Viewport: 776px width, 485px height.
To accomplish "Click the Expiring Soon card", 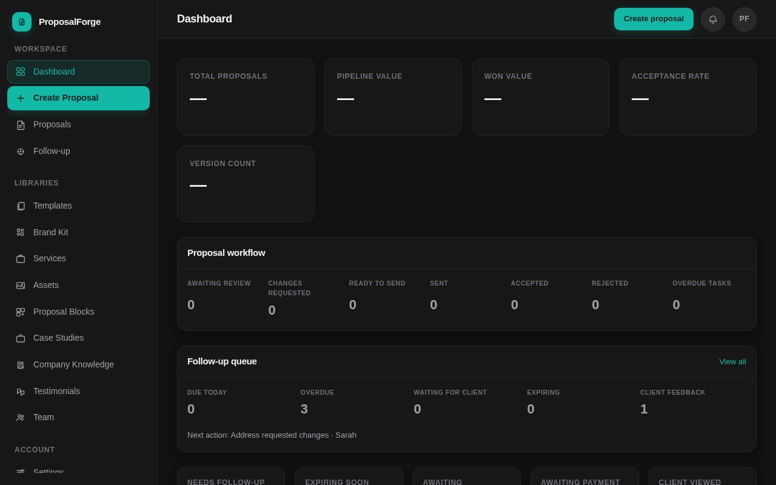I will [x=349, y=476].
